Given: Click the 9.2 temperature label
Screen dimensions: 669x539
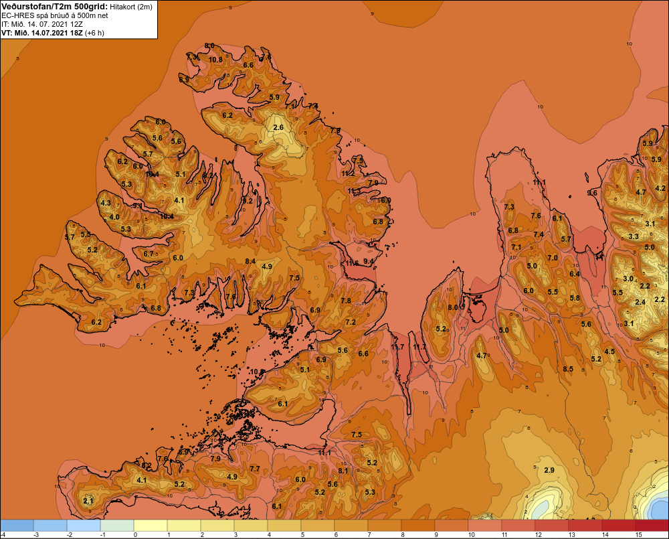Looking at the screenshot, I should click(x=248, y=201).
